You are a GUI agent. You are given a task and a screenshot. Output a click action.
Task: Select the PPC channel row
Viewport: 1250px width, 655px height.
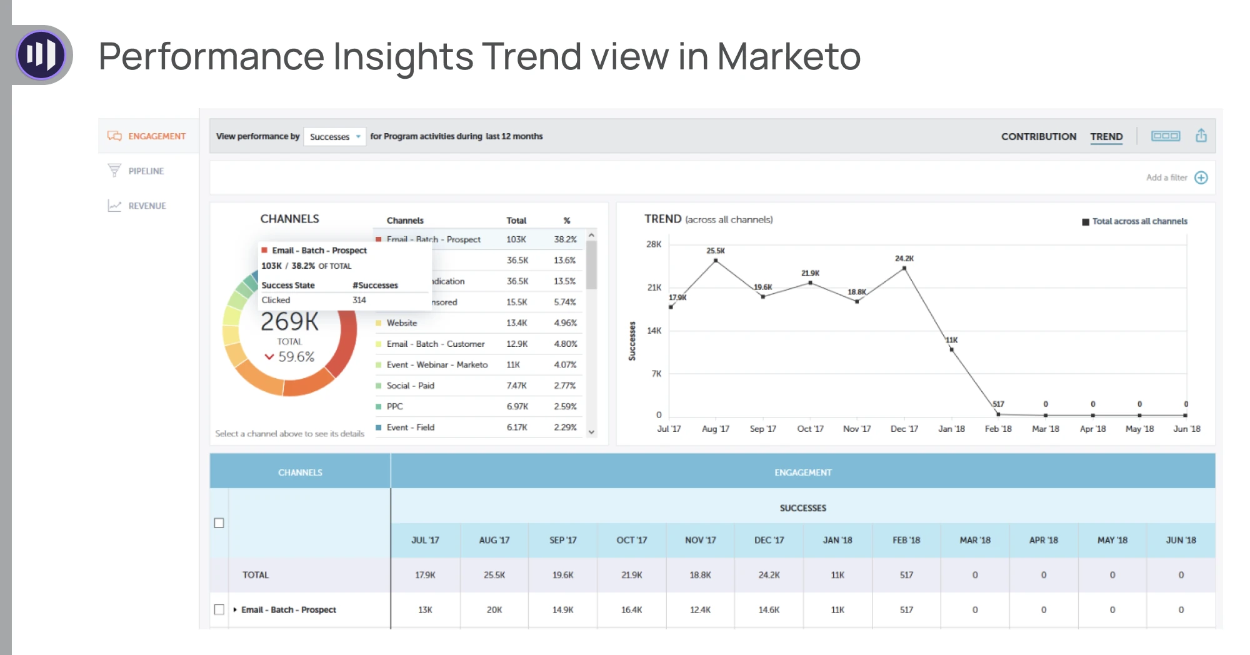[x=478, y=406]
